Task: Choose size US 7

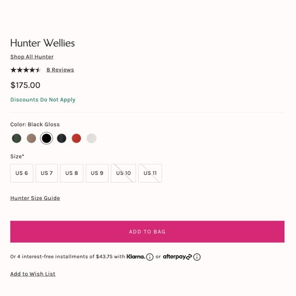Action: [46, 173]
